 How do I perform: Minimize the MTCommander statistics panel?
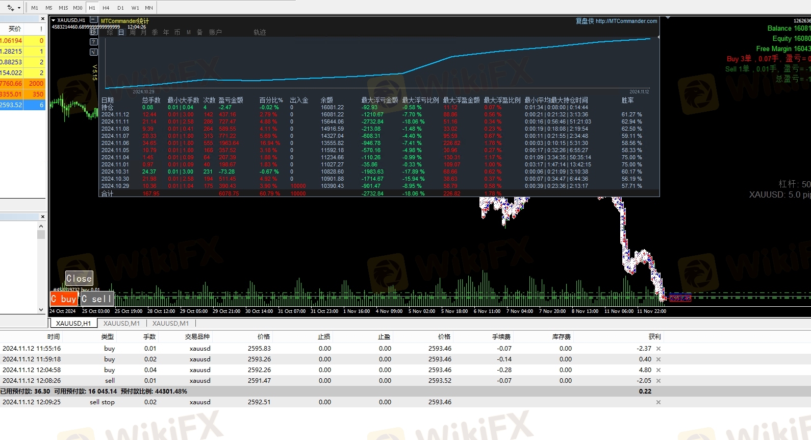click(93, 20)
